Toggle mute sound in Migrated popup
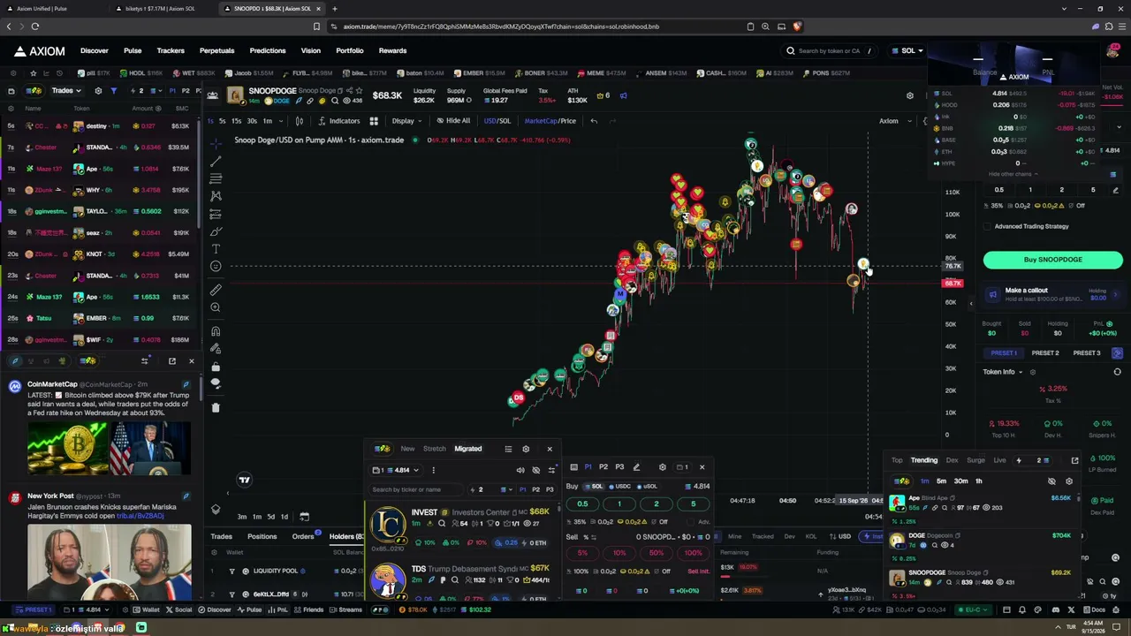The height and width of the screenshot is (636, 1131). [520, 470]
